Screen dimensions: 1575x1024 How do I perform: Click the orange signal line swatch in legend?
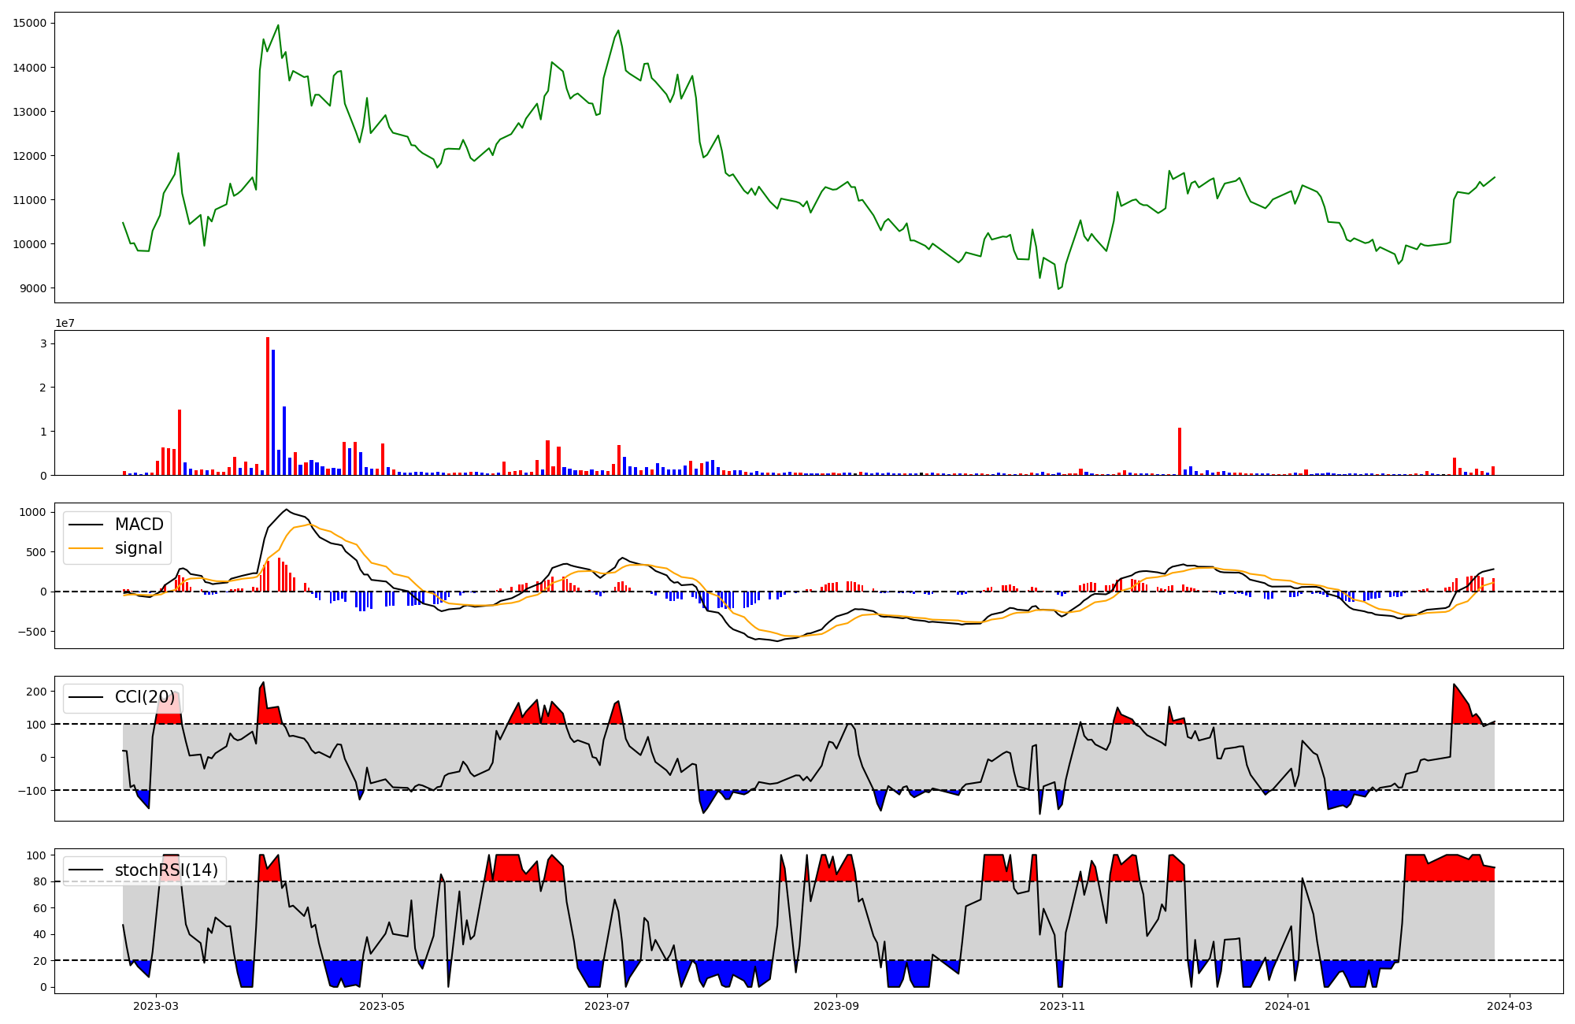click(x=86, y=548)
